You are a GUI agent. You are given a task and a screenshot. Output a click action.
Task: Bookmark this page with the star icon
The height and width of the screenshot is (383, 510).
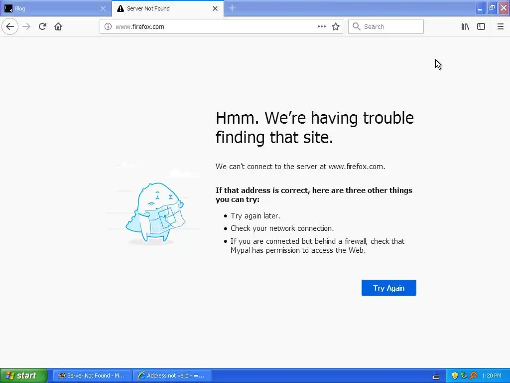click(336, 27)
